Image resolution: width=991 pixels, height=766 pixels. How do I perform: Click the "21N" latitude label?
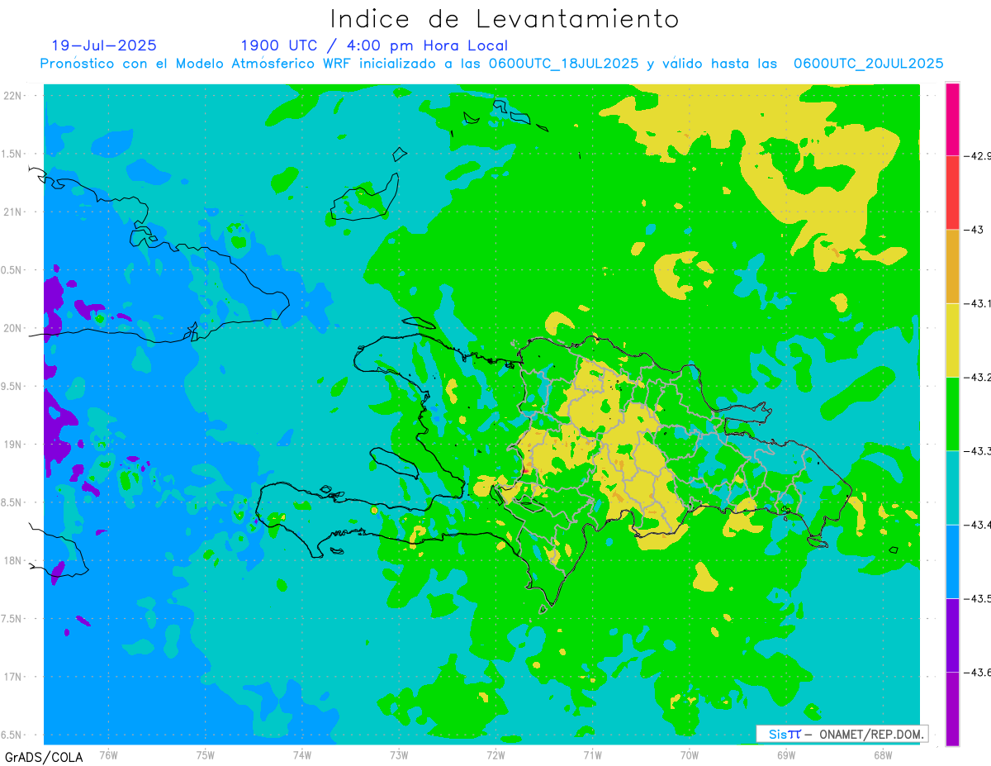[x=12, y=212]
